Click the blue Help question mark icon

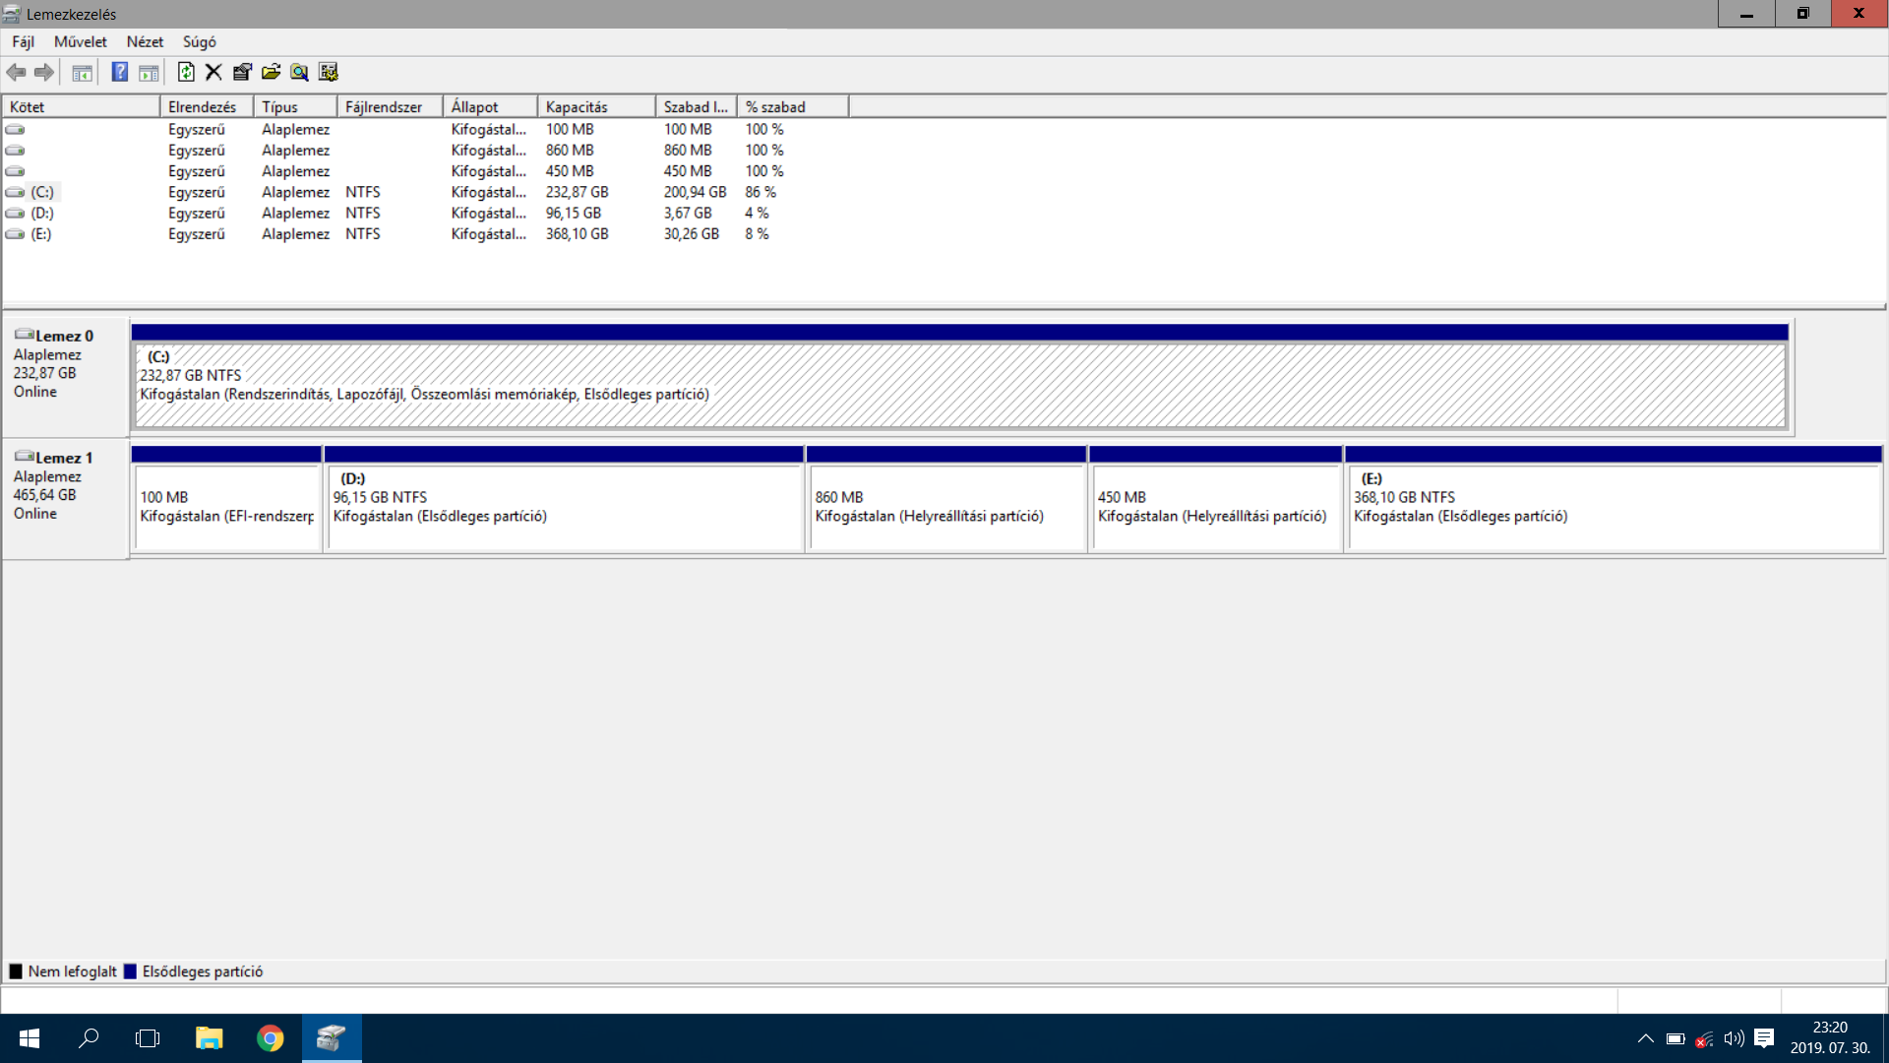pyautogui.click(x=119, y=72)
